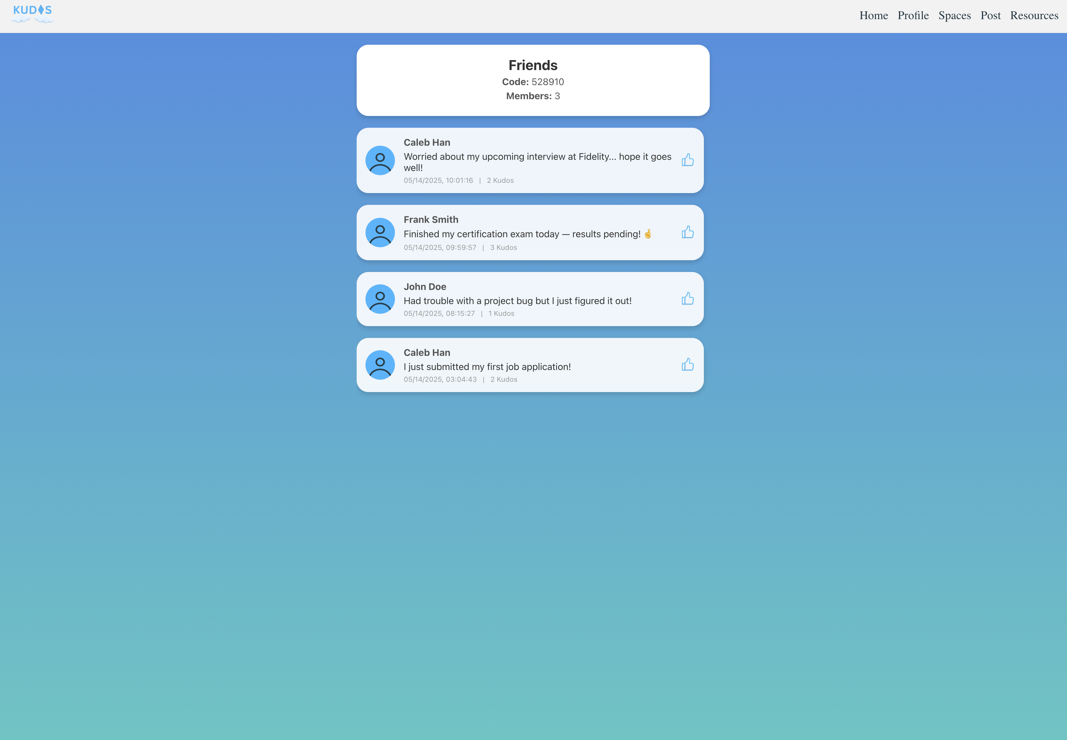Click the Kudos logo in the header
The width and height of the screenshot is (1067, 740).
32,14
